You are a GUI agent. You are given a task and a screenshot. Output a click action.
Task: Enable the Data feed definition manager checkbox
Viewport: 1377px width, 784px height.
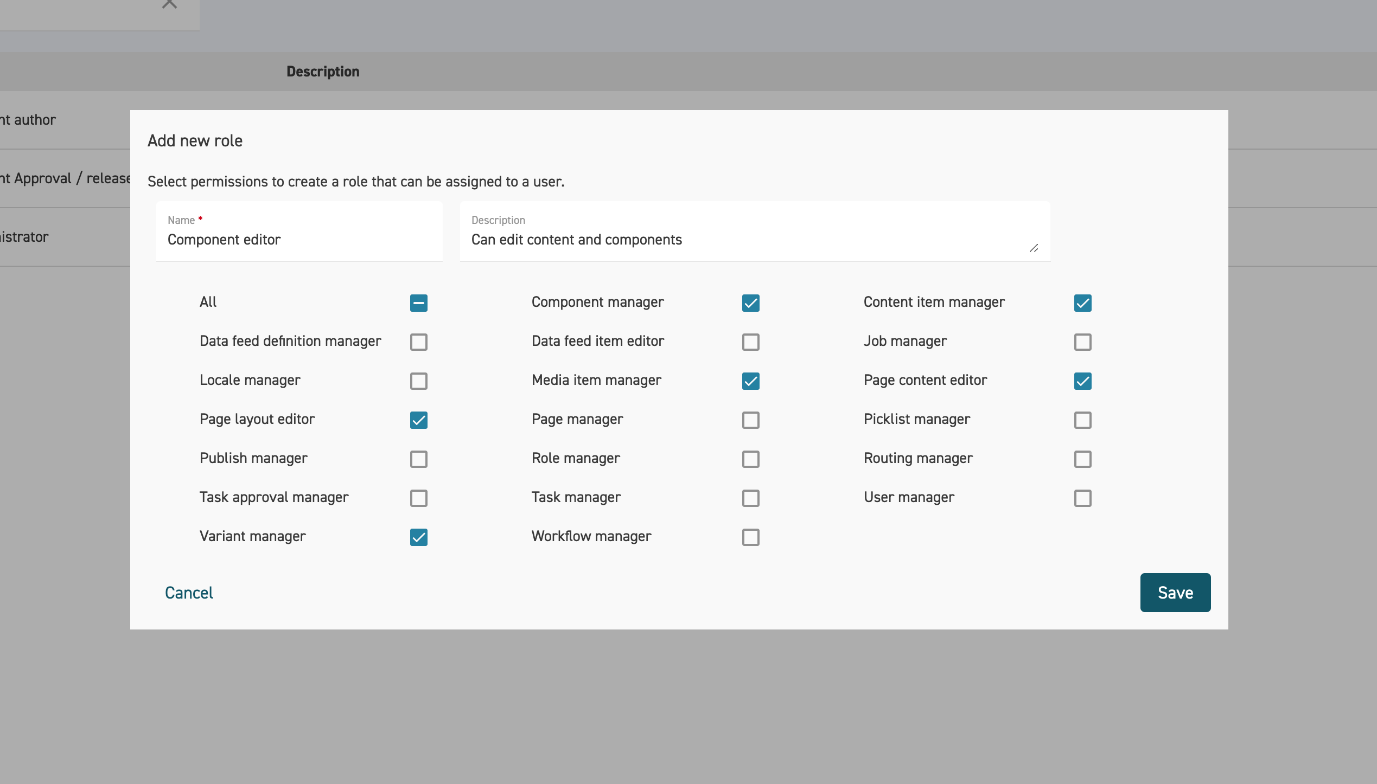click(418, 342)
